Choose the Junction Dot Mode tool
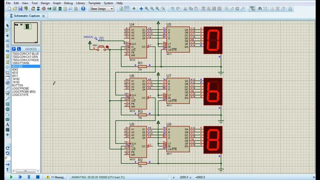The width and height of the screenshot is (320, 180). click(7, 35)
